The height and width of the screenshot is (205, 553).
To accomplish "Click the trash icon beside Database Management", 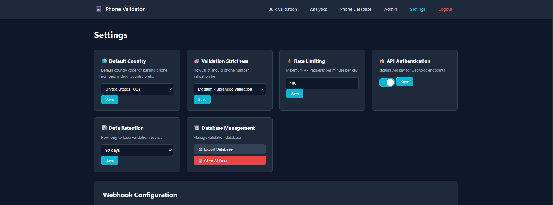I will [x=197, y=128].
